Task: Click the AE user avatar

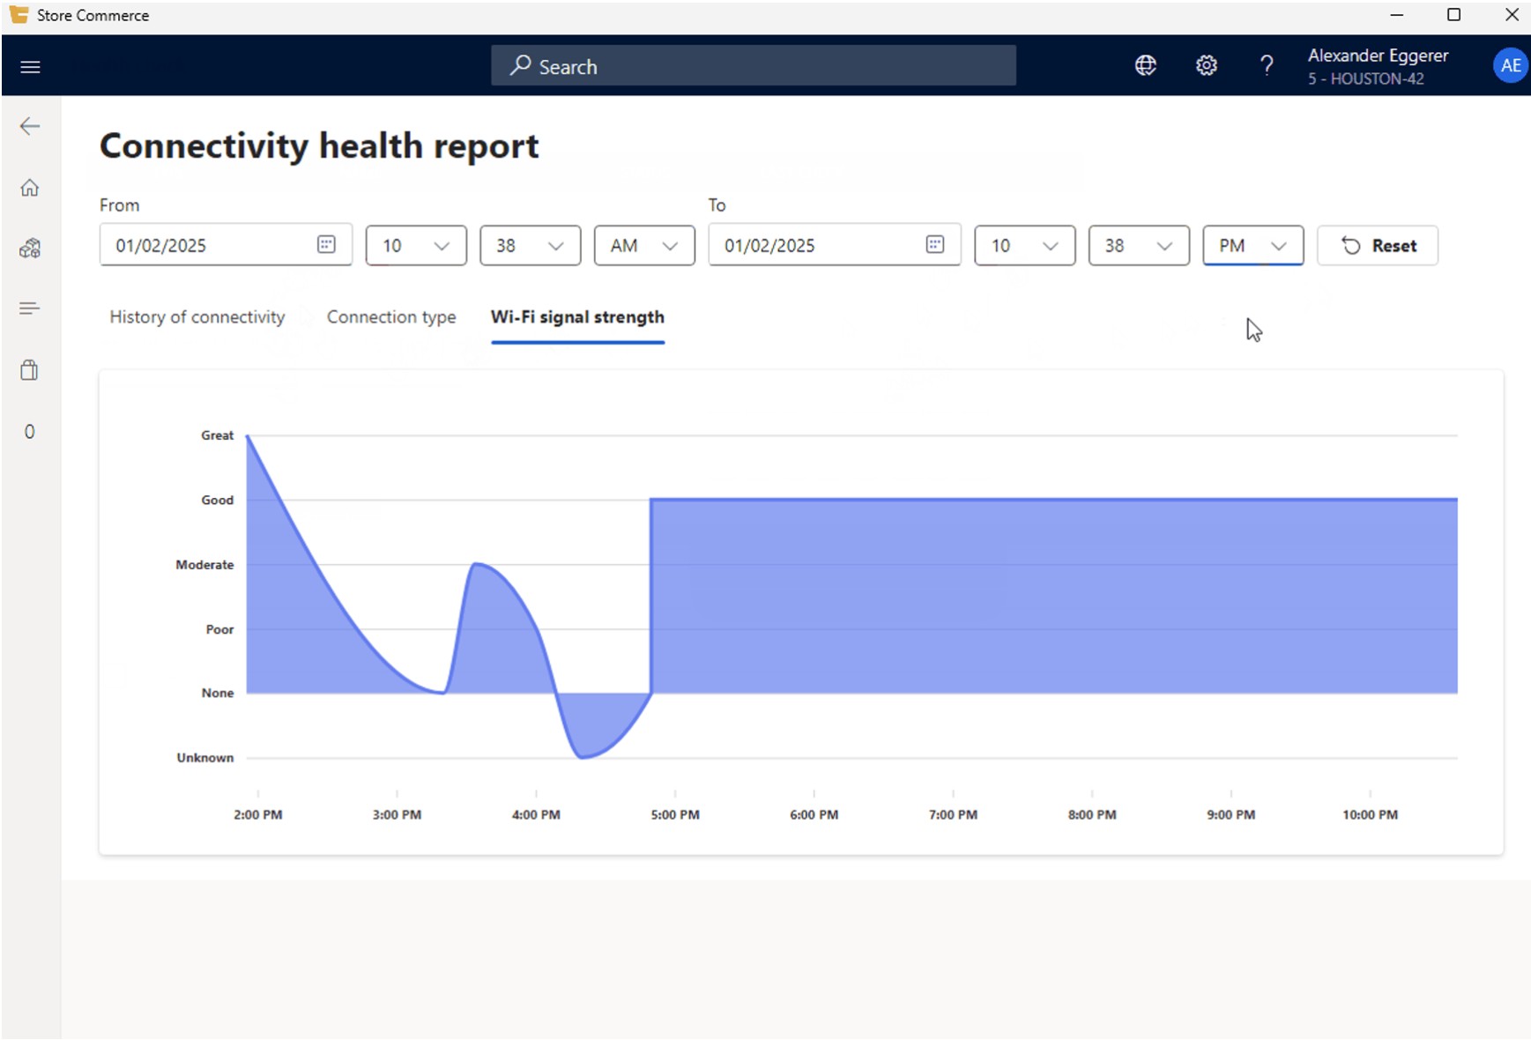Action: click(1510, 65)
